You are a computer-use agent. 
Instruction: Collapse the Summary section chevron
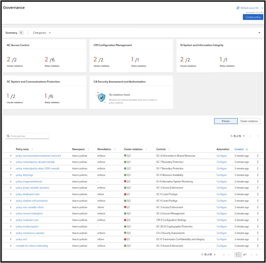click(259, 33)
